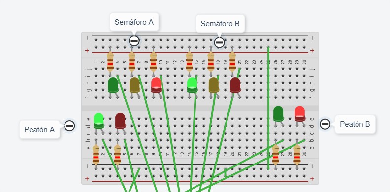The height and width of the screenshot is (192, 390).
Task: Select Semáforo A lit red LED
Action: pos(156,85)
